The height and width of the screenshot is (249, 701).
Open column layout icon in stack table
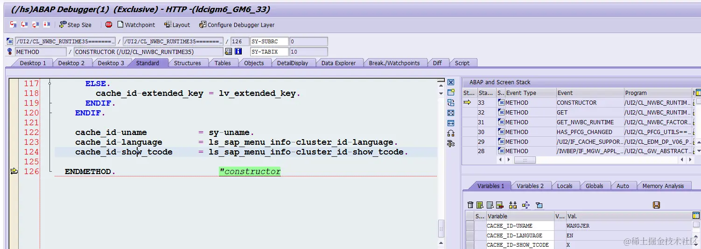[x=698, y=93]
